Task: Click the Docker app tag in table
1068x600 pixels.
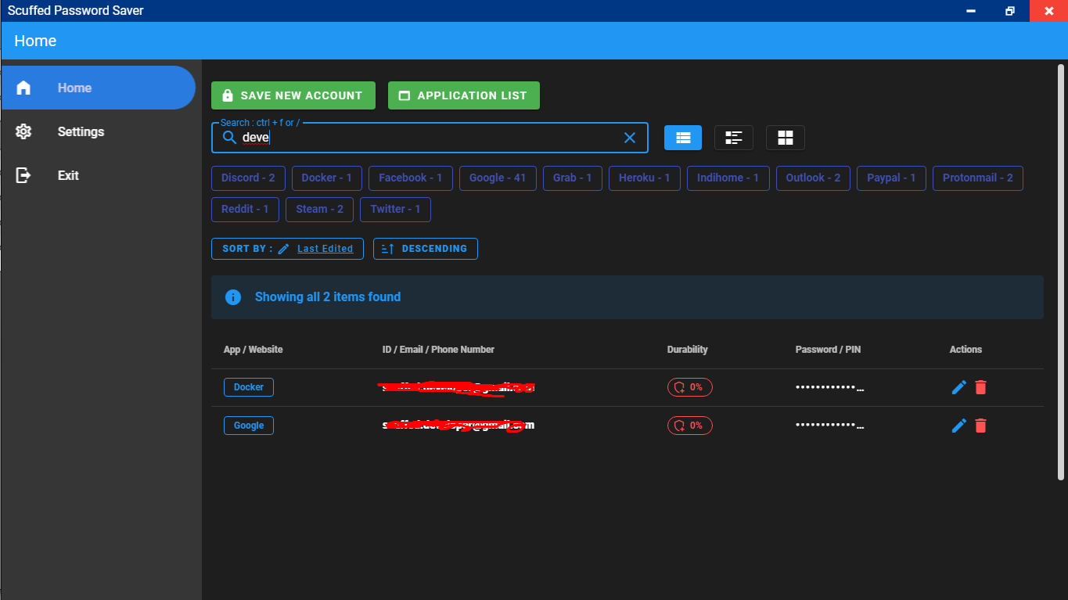Action: click(x=249, y=387)
